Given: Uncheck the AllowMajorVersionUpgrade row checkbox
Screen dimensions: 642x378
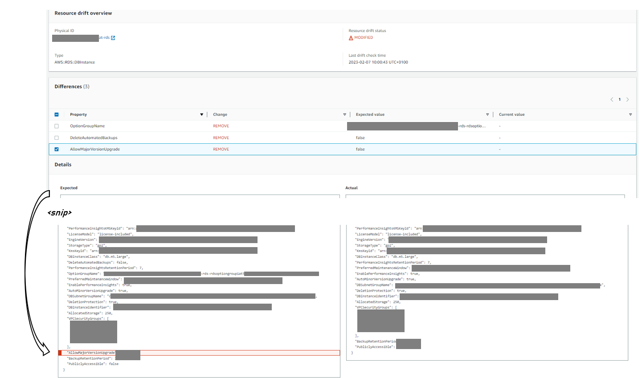Looking at the screenshot, I should 57,149.
